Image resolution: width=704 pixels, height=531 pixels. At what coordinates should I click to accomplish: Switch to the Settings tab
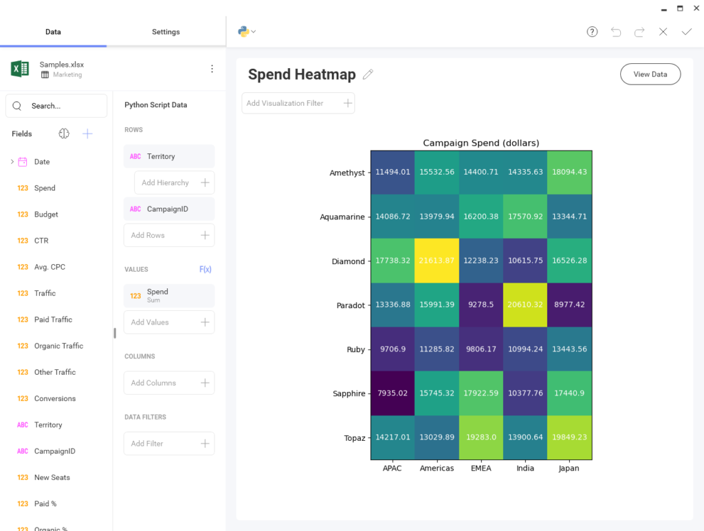[165, 32]
